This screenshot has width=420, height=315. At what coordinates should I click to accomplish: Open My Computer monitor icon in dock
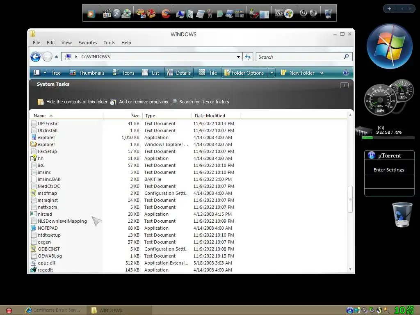tap(180, 14)
